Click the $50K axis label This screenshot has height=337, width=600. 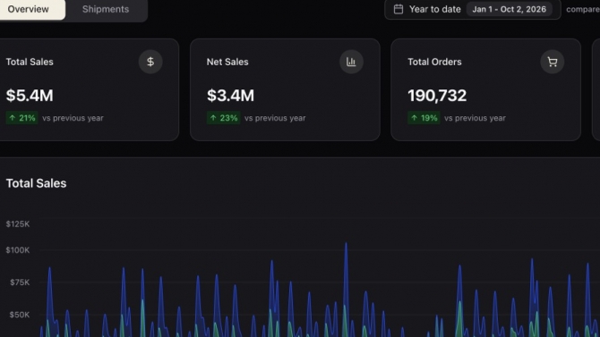click(20, 315)
